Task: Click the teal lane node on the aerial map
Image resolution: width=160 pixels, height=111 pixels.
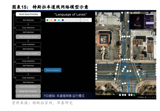Action: [139, 77]
